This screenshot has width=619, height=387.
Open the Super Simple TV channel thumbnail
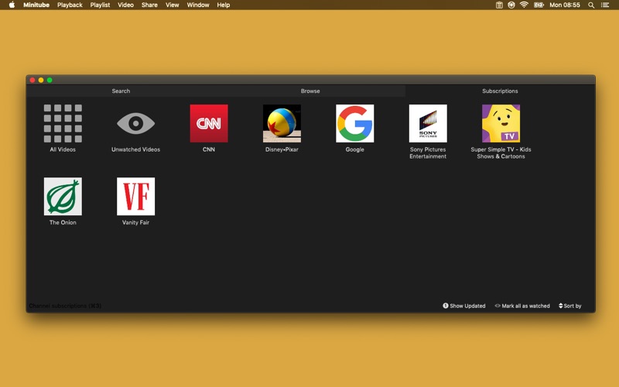(x=501, y=123)
